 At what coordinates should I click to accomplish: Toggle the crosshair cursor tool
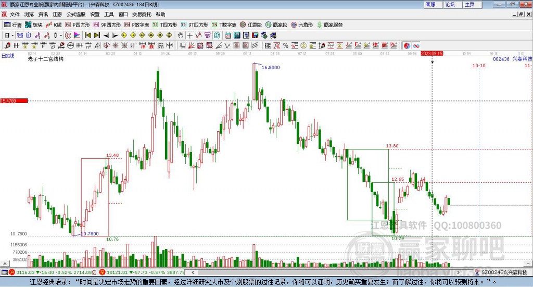[189, 35]
